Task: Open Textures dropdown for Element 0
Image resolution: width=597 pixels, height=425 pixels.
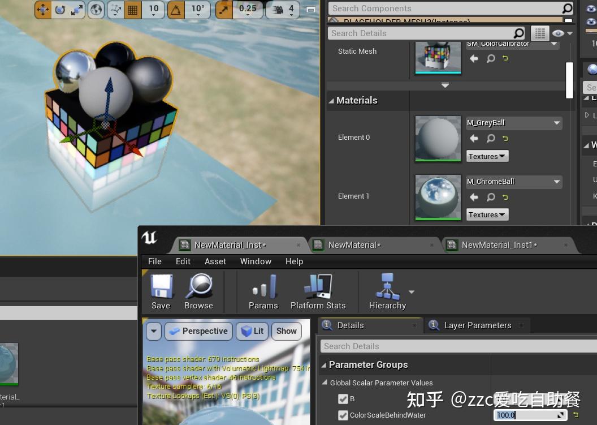Action: pyautogui.click(x=487, y=156)
